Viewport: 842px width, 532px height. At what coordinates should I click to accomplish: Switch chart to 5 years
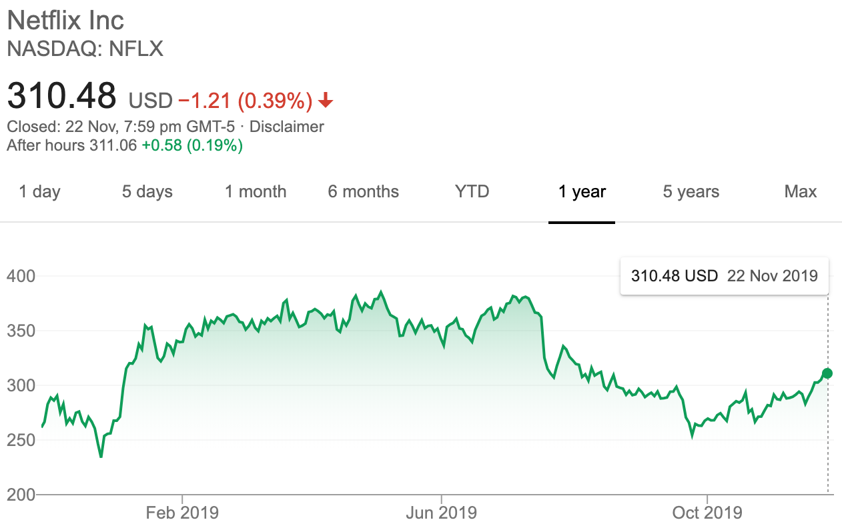click(691, 192)
